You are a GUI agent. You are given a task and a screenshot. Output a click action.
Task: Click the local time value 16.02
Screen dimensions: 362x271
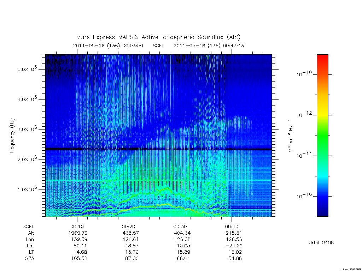[x=235, y=252]
